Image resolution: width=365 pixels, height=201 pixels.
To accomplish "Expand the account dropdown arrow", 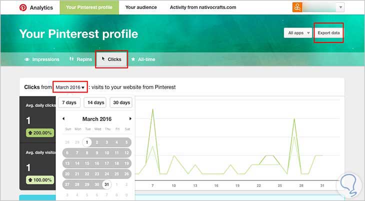I will point(340,7).
